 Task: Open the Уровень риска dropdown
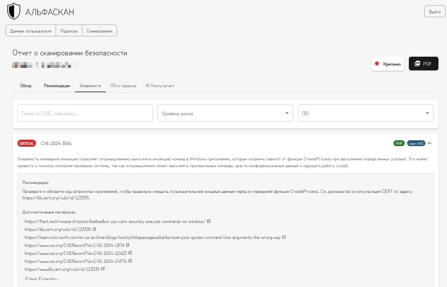(225, 113)
